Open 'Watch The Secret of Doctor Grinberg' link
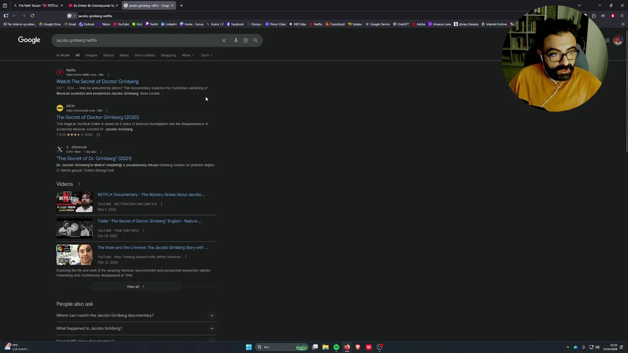The width and height of the screenshot is (628, 353). pos(97,81)
